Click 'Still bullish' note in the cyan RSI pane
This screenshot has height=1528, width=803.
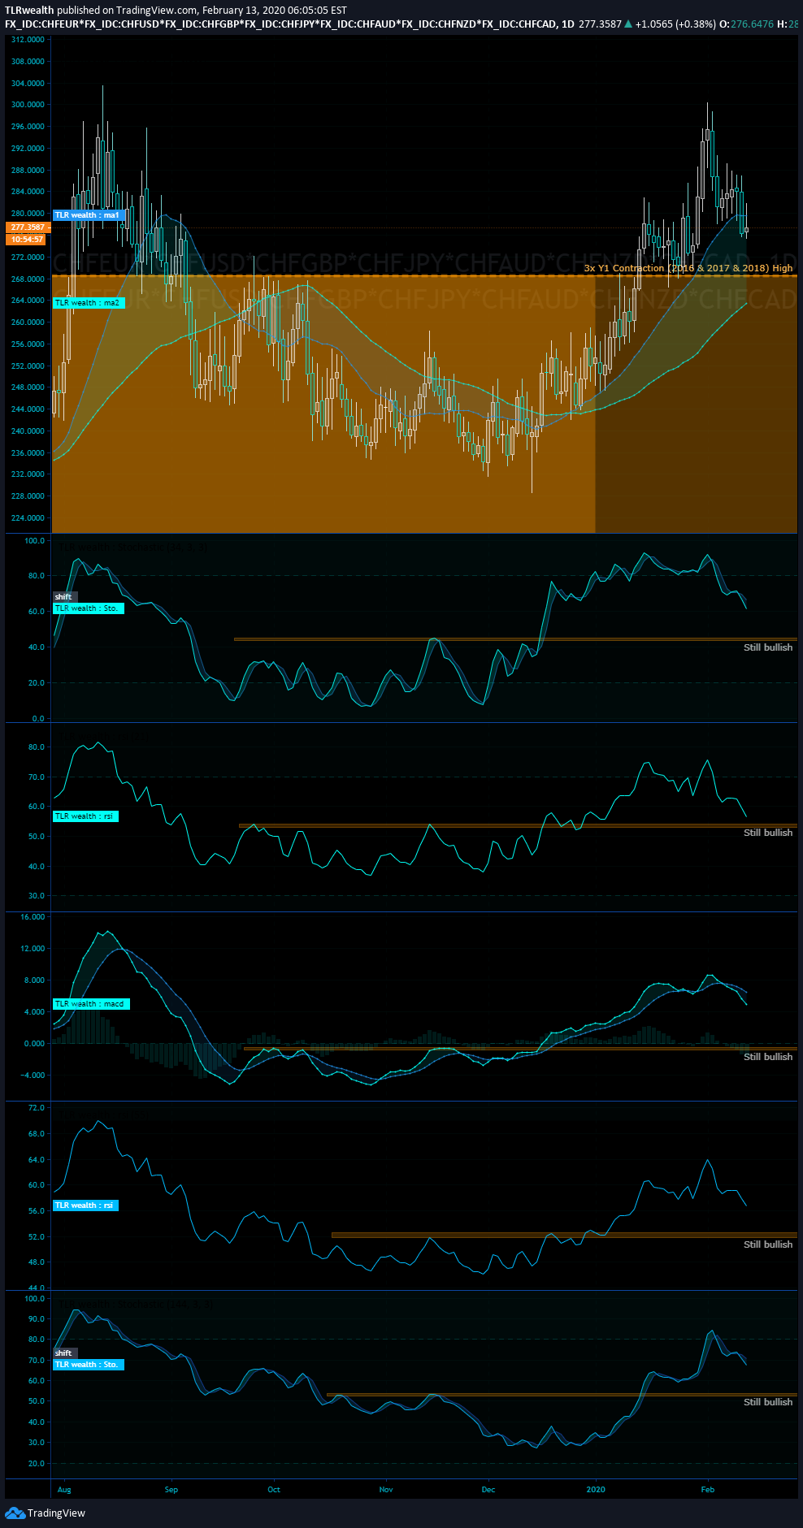click(768, 833)
